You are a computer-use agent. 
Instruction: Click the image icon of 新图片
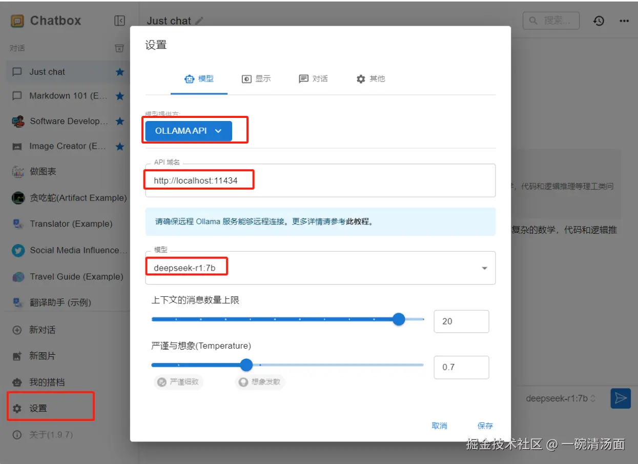coord(17,356)
